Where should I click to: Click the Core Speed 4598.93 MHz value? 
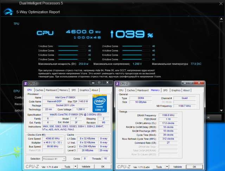coord(52,138)
